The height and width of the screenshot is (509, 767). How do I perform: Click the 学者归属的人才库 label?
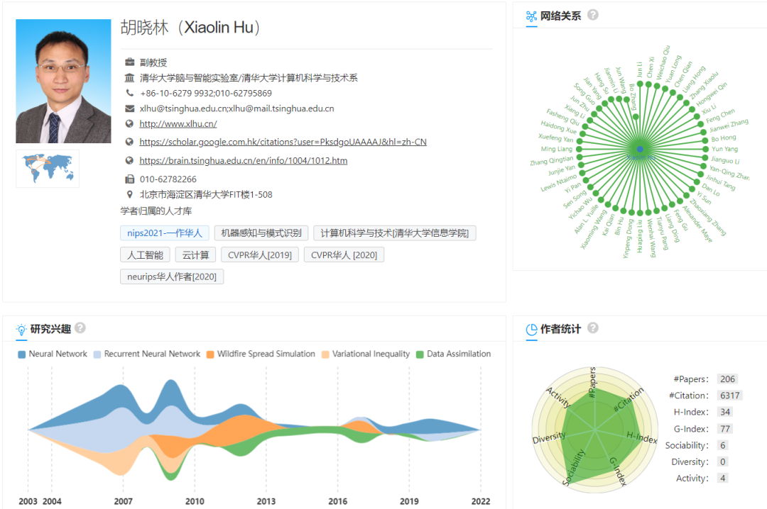click(x=156, y=211)
